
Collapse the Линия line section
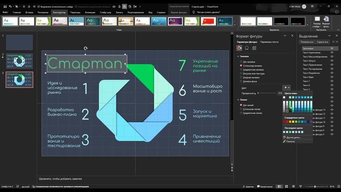click(x=238, y=100)
